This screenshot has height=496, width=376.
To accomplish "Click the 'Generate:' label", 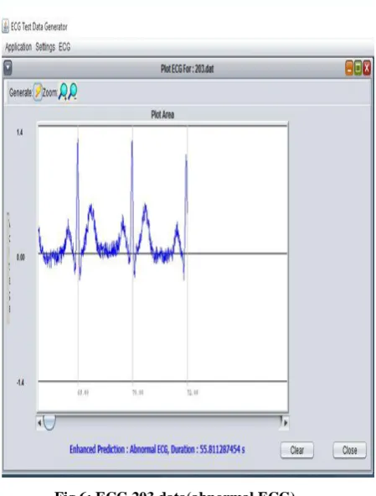I will point(21,92).
